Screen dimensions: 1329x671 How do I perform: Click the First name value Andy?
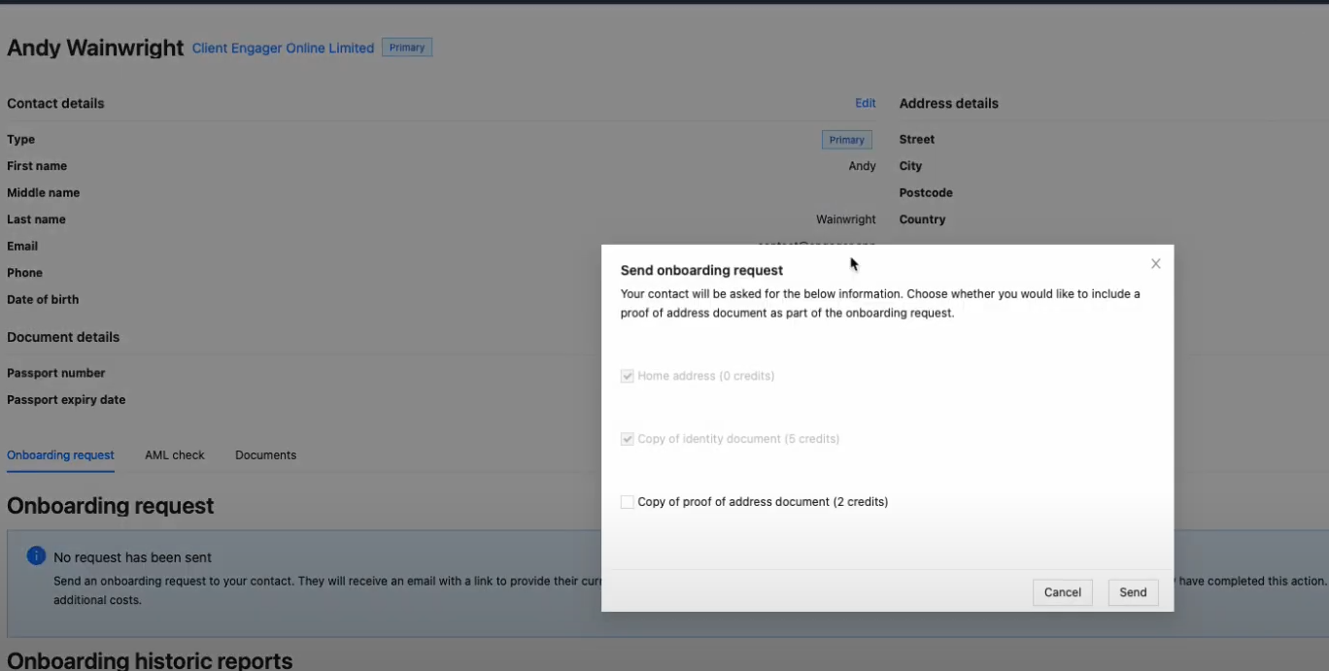click(x=862, y=166)
